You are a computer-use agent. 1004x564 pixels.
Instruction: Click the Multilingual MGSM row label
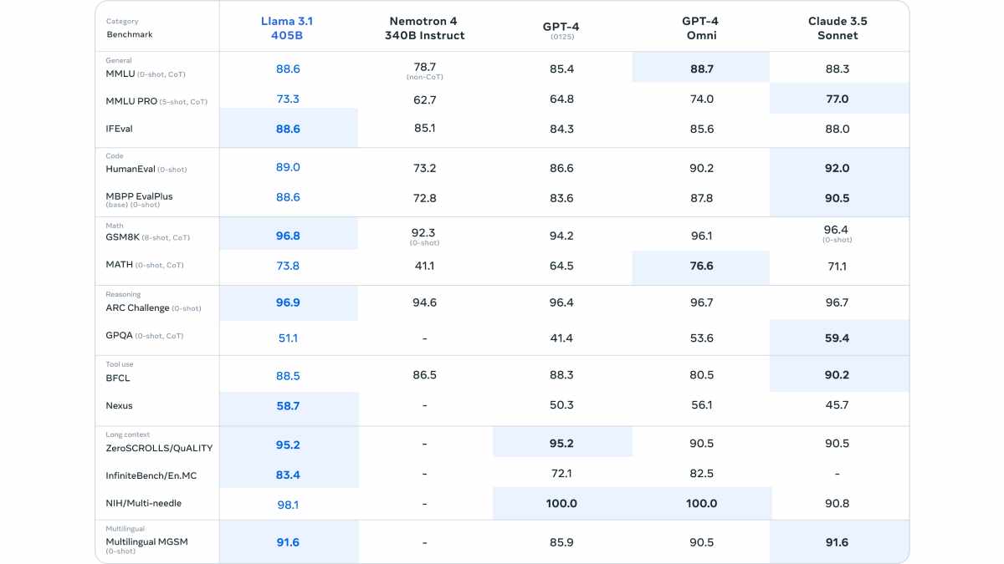pyautogui.click(x=147, y=541)
